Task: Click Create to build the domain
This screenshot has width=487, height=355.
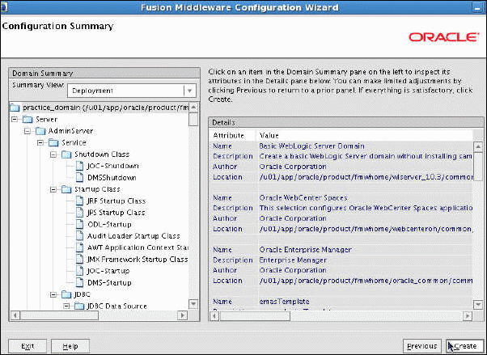Action: 464,345
